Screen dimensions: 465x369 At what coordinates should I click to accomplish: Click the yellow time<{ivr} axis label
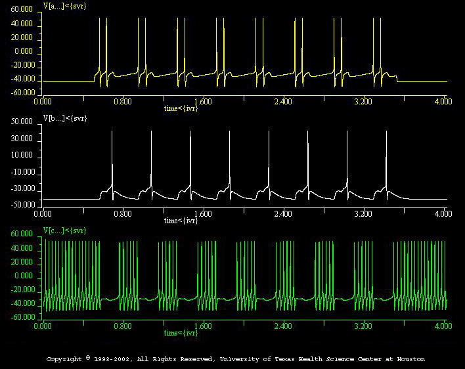tap(184, 108)
